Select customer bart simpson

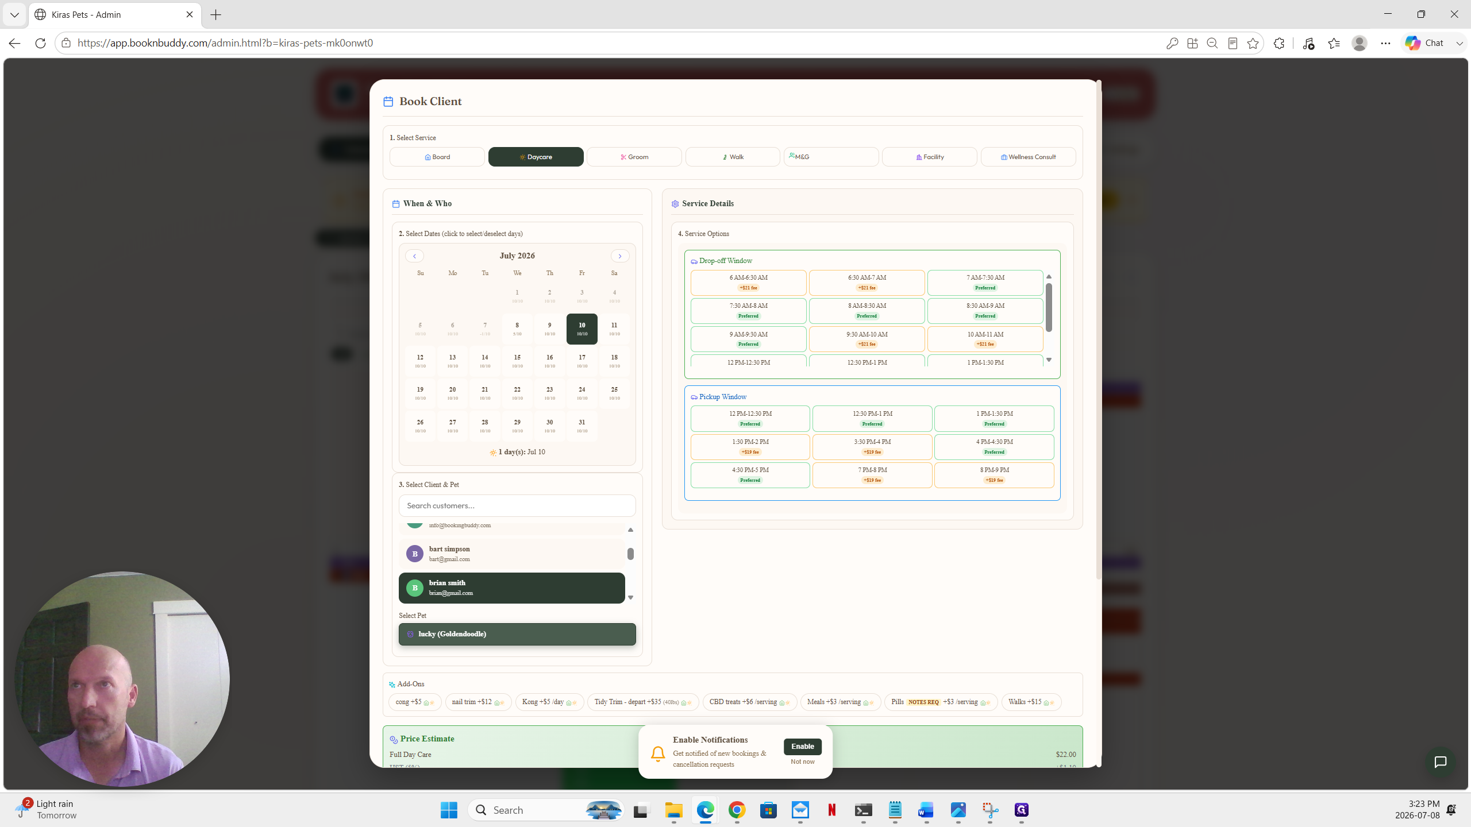tap(511, 554)
